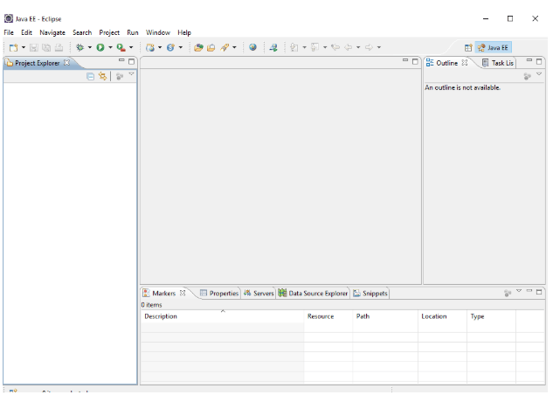Image resolution: width=553 pixels, height=395 pixels.
Task: Click the Debug bug icon
Action: (80, 47)
